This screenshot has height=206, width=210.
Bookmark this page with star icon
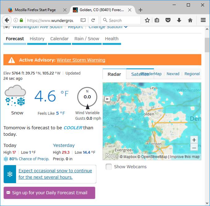[147, 20]
